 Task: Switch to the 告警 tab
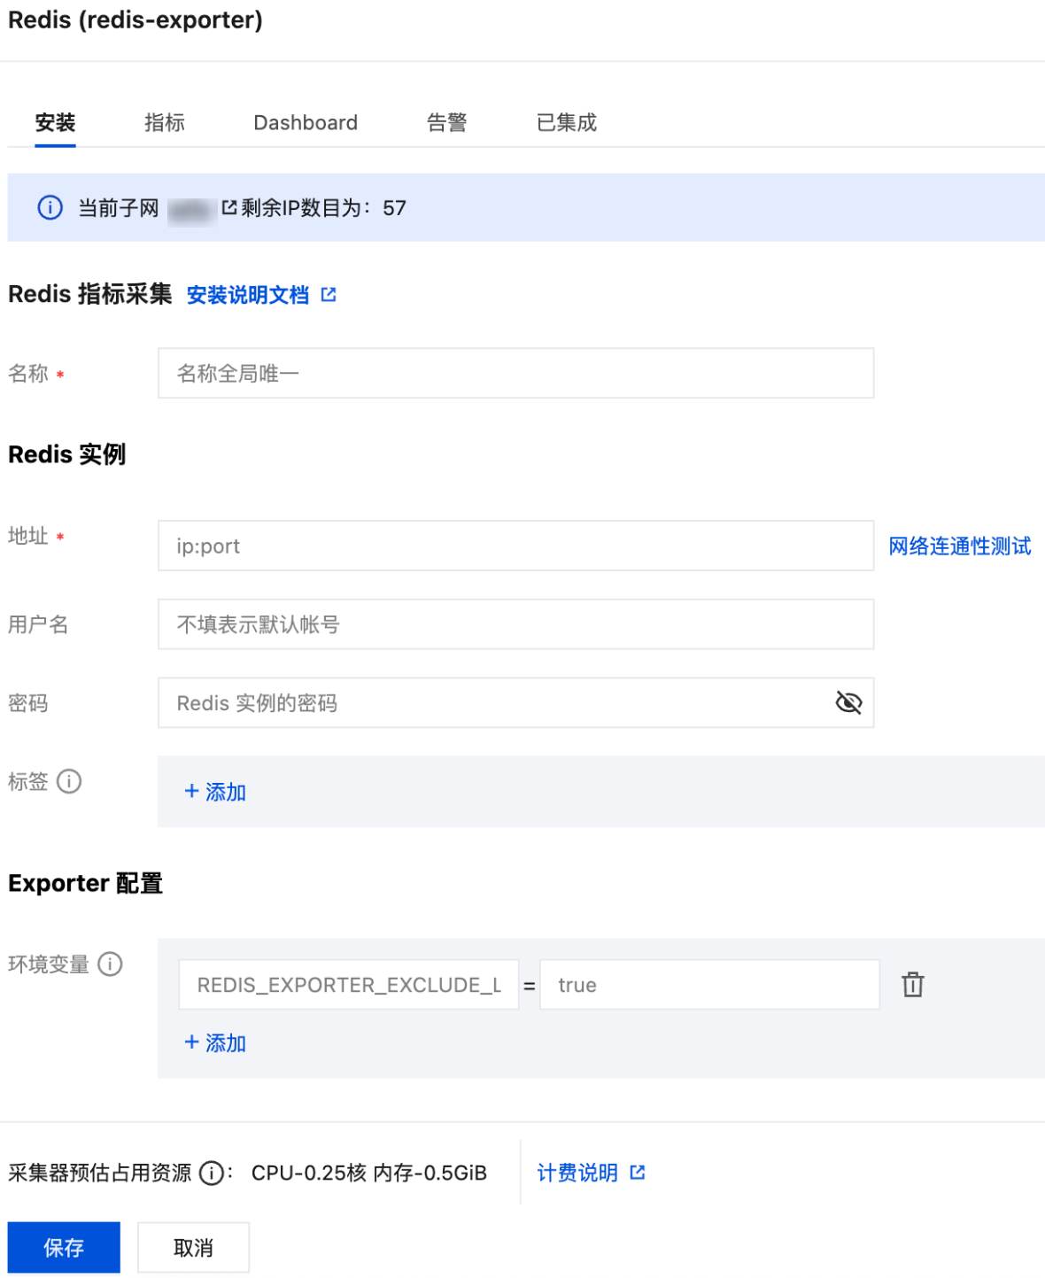[446, 122]
